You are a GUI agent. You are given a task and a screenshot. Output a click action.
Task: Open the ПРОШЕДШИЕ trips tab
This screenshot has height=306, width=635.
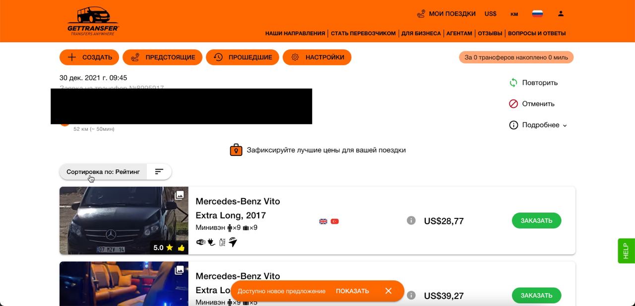click(243, 57)
